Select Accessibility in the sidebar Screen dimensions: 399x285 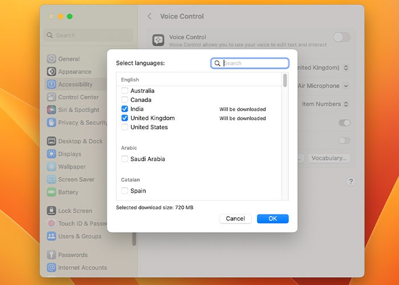76,84
